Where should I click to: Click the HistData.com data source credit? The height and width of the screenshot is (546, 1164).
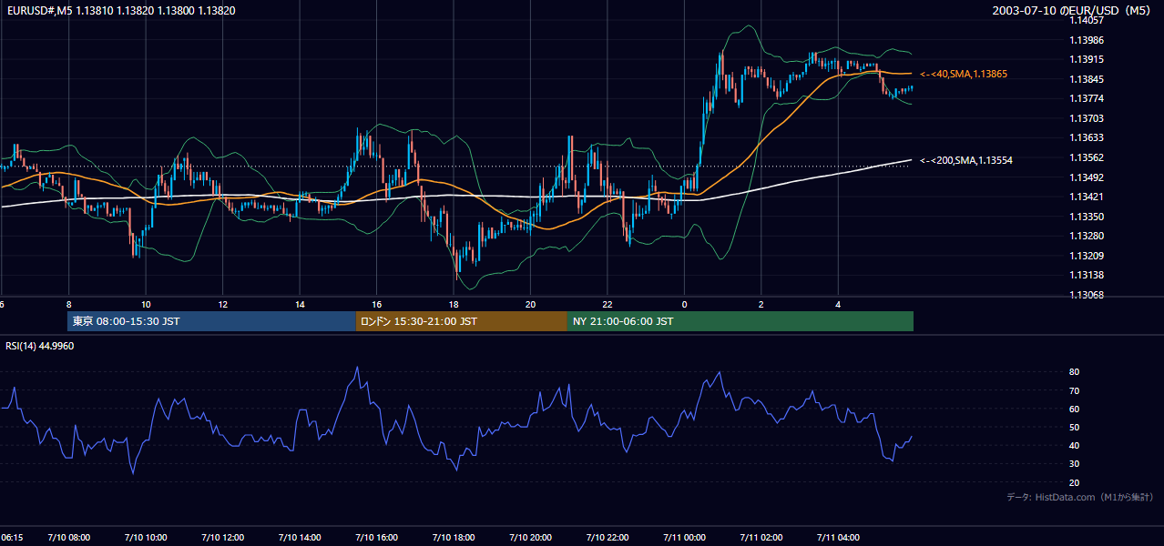1080,497
